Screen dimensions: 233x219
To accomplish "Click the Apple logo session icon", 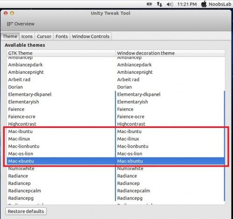I will [204, 4].
